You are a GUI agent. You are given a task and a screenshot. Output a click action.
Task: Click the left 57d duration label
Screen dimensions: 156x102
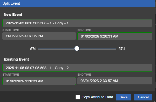pos(33,49)
